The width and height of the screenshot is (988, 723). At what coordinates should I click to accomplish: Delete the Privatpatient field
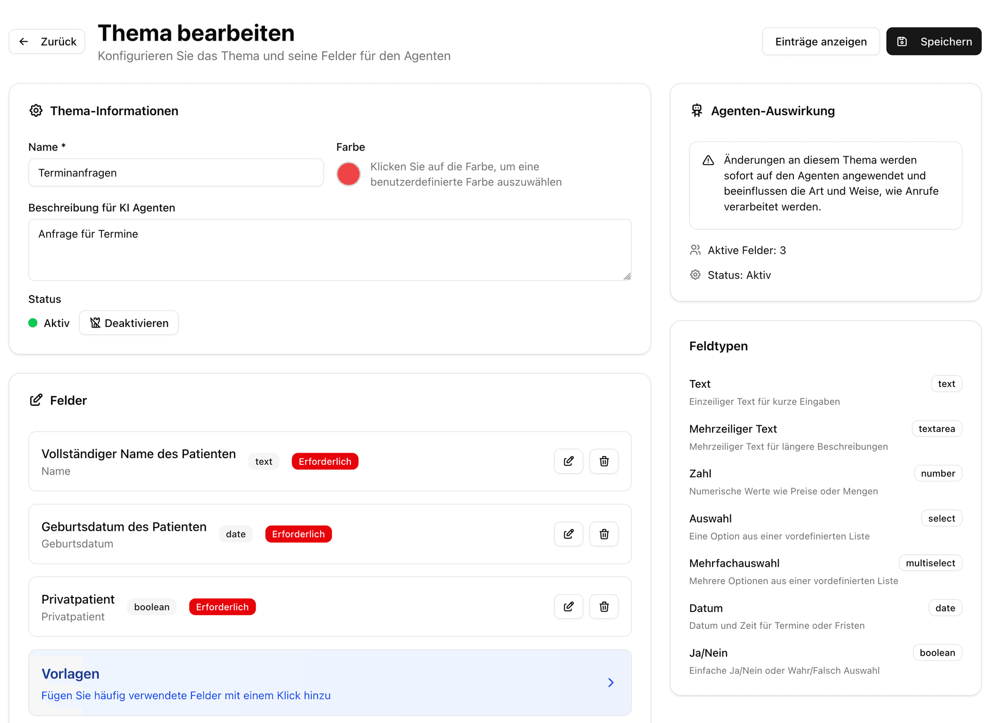click(604, 607)
